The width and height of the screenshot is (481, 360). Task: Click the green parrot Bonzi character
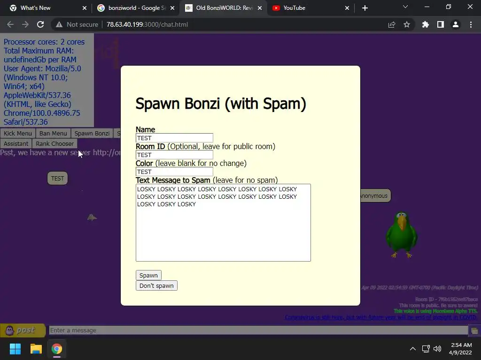pyautogui.click(x=402, y=235)
